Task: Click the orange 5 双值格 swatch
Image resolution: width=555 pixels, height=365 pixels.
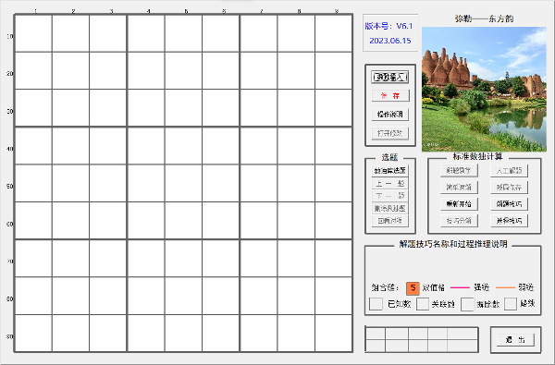Action: [x=413, y=288]
